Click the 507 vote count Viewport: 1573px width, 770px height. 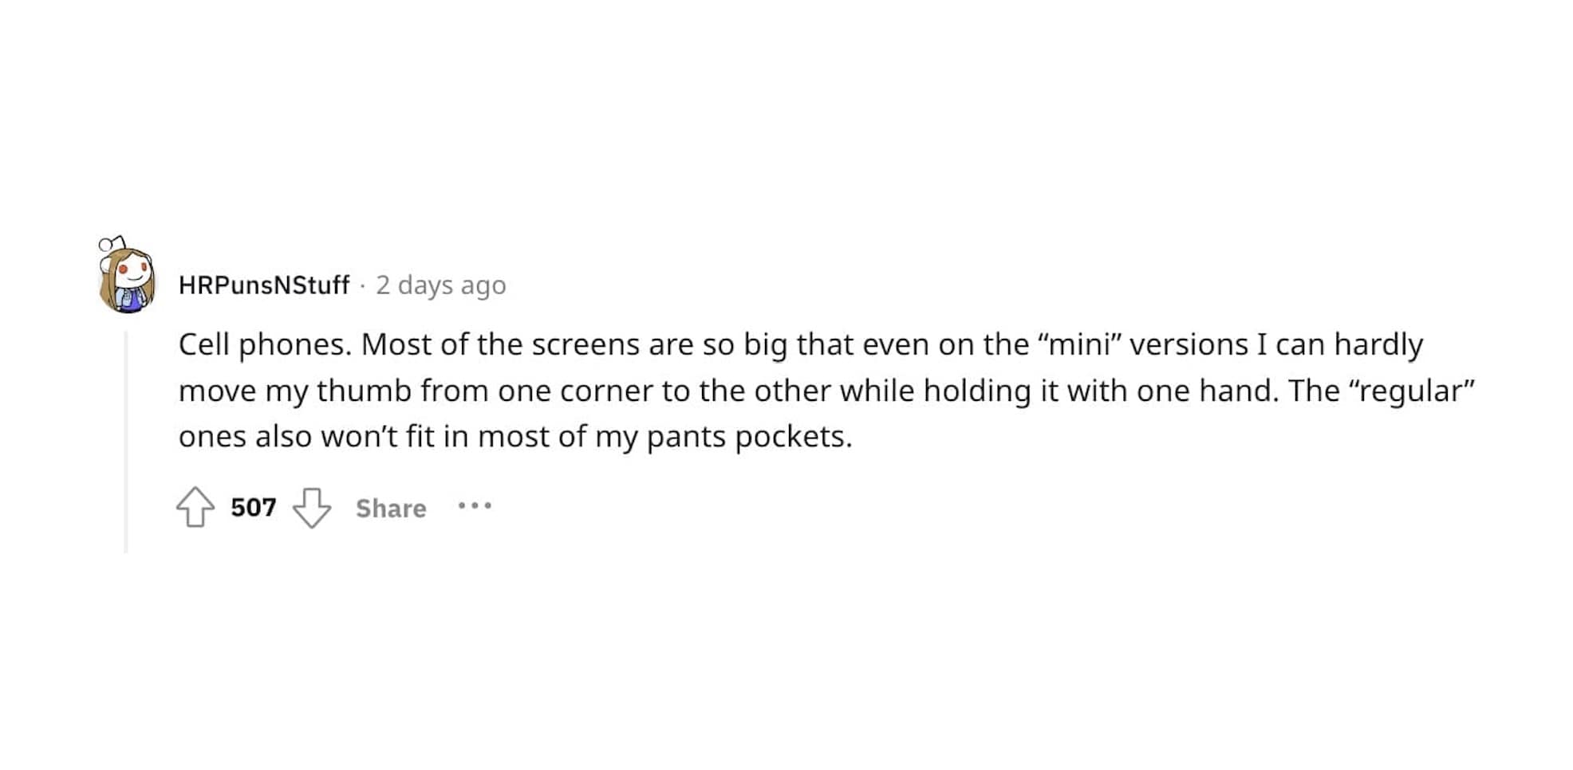click(x=254, y=508)
